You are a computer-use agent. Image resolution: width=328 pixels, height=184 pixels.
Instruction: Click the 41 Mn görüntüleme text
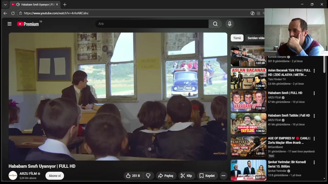279,124
